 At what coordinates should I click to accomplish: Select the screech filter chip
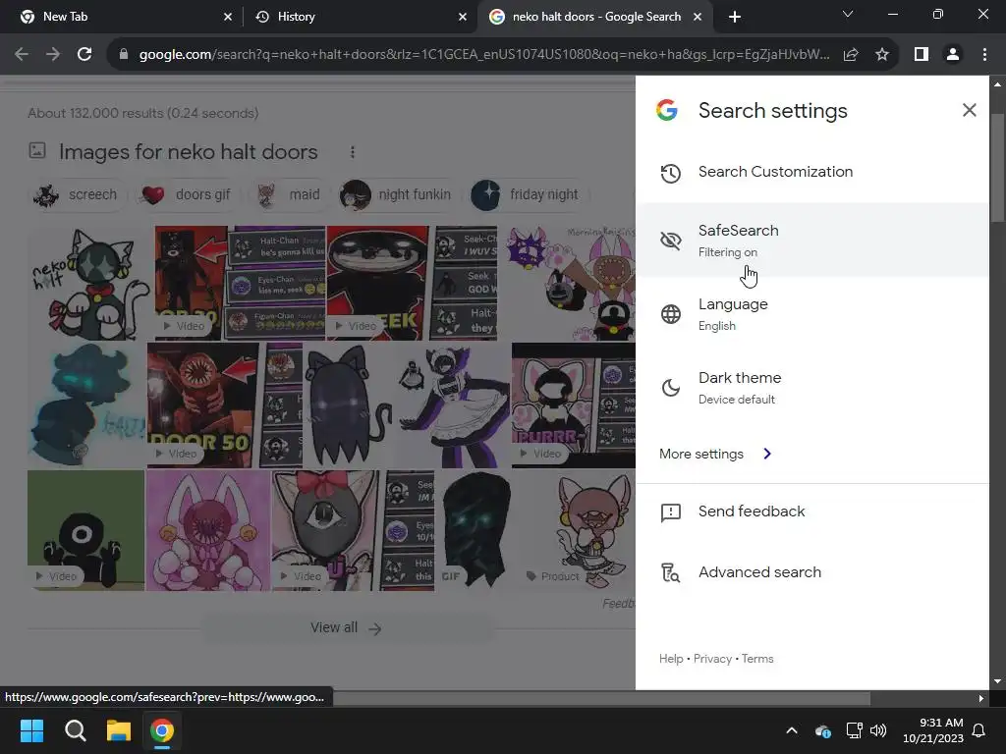coord(76,194)
